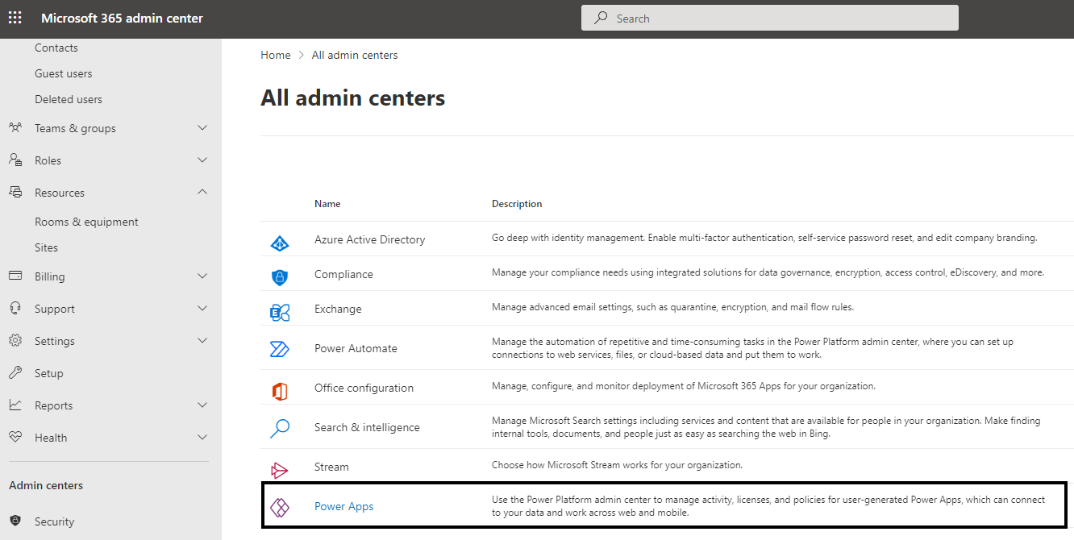Open the Microsoft 365 app launcher grid
This screenshot has width=1074, height=540.
point(15,17)
